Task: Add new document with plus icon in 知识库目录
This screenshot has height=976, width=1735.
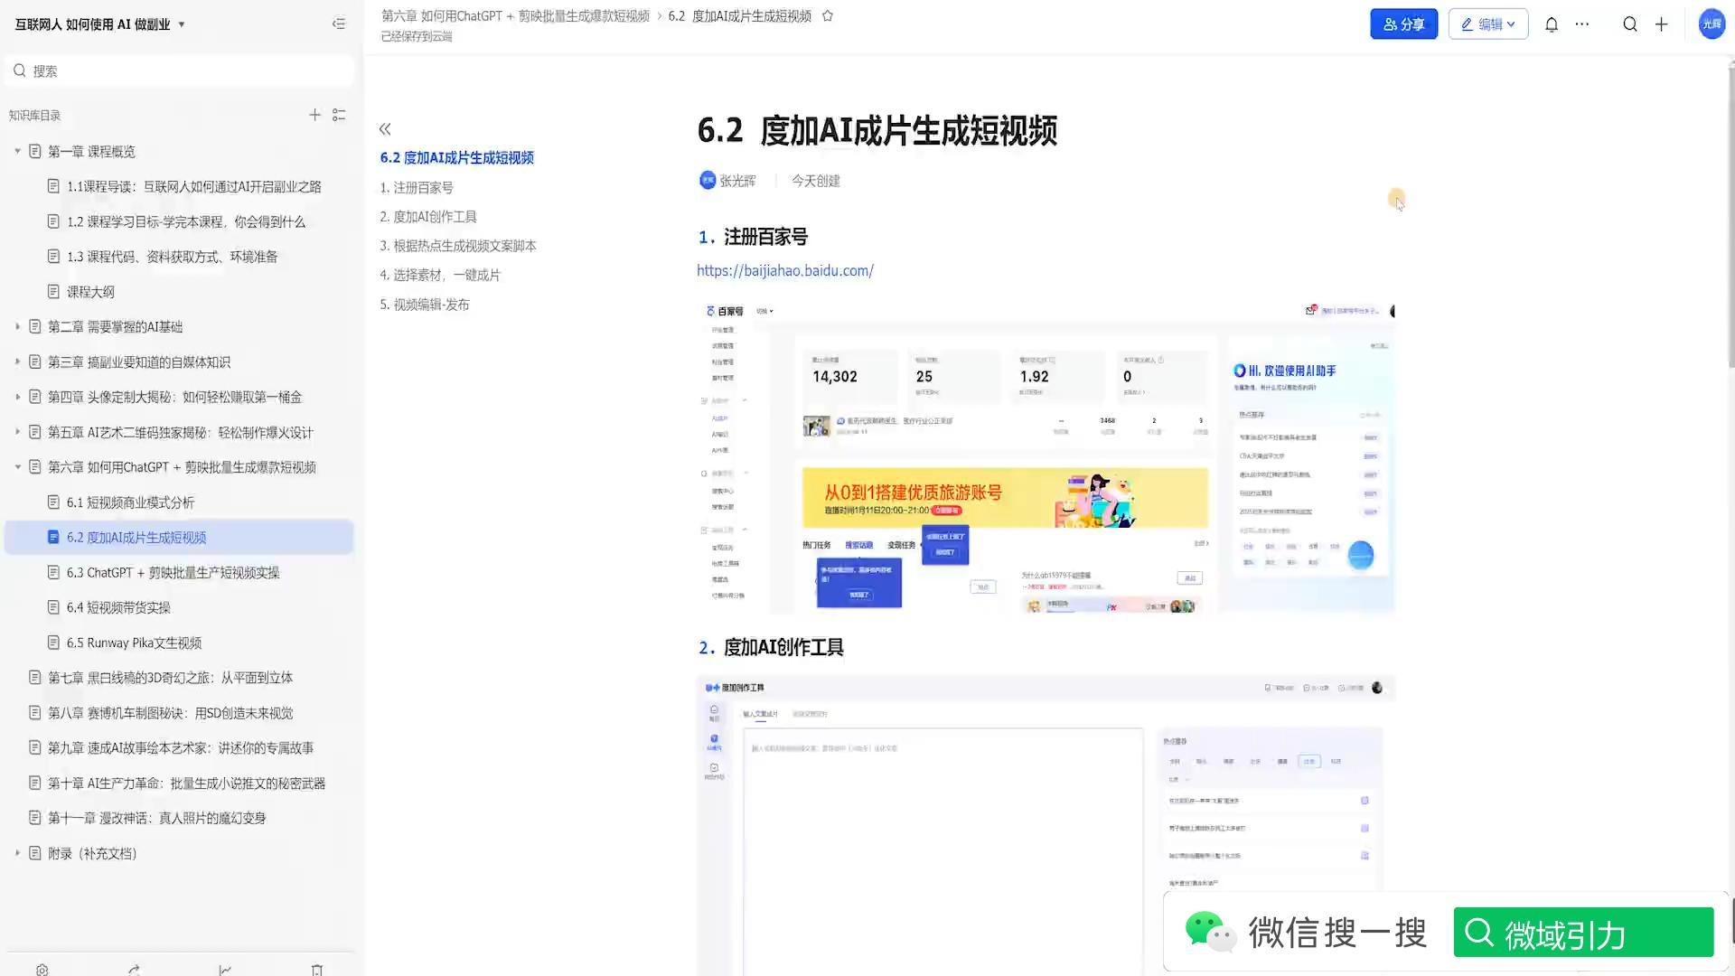Action: tap(314, 115)
